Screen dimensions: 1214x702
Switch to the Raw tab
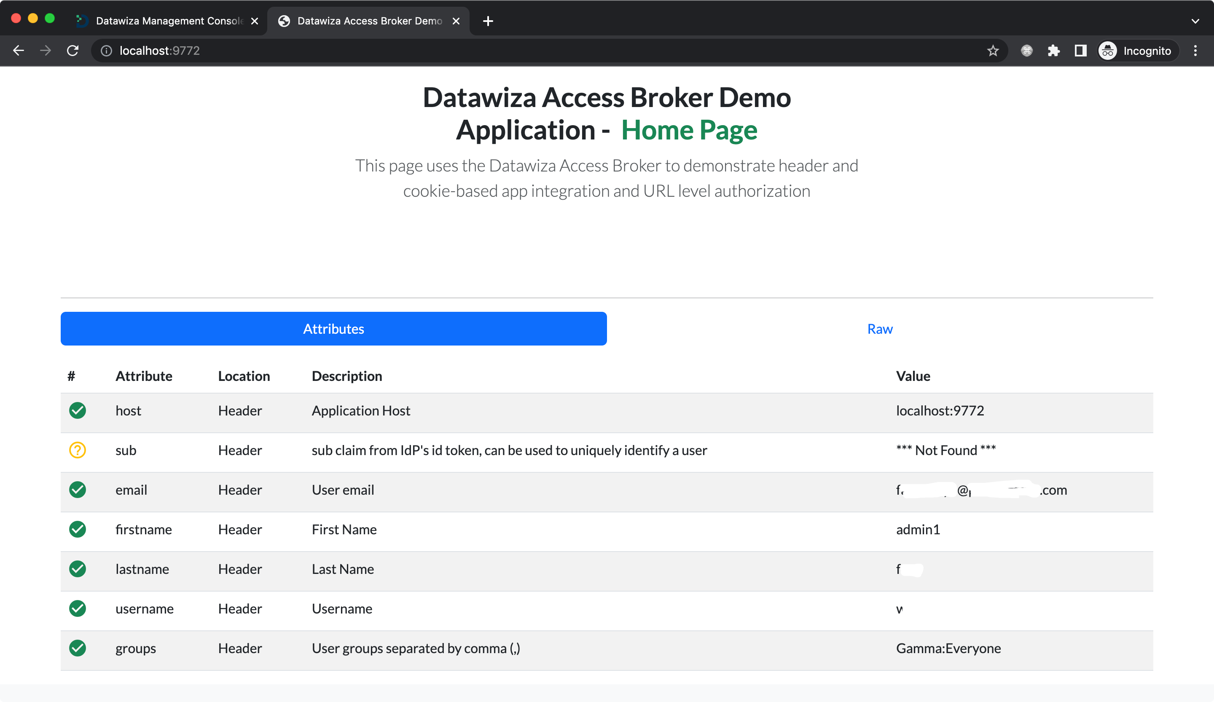click(880, 329)
